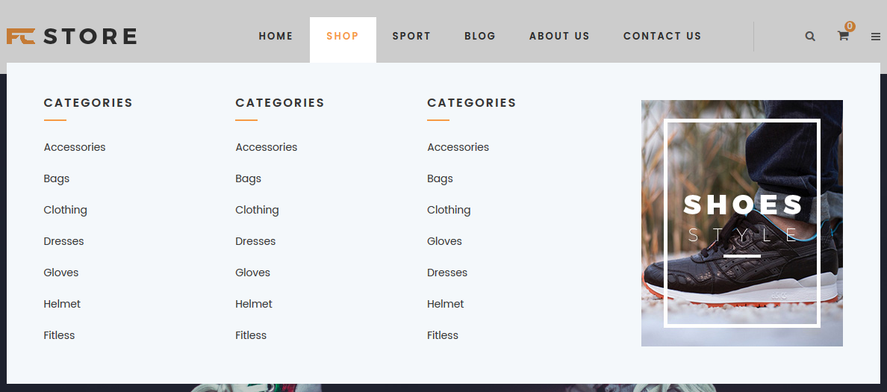Choose Clothing in third Categories column
Screen dimensions: 887x392
click(x=449, y=210)
